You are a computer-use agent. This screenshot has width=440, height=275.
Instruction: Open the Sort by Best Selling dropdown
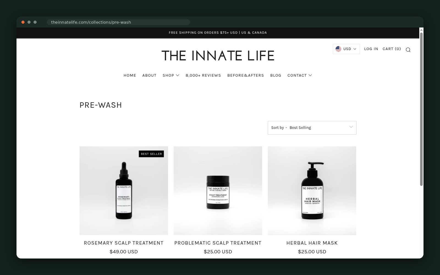click(x=312, y=128)
